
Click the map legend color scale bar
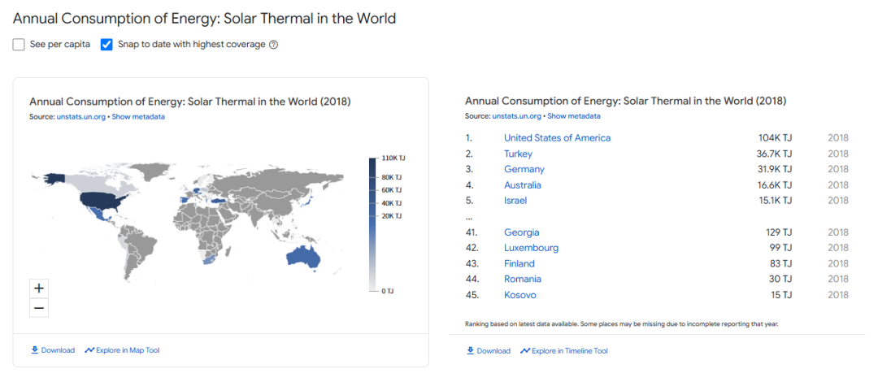373,225
